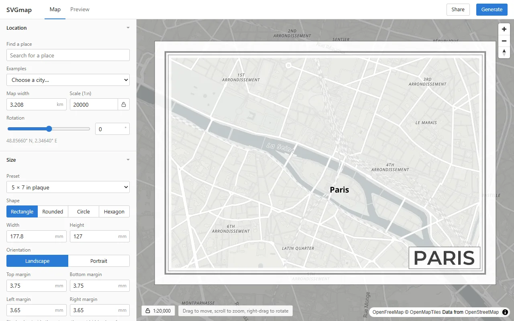The image size is (514, 321).
Task: Switch to the Preview tab
Action: [x=80, y=10]
